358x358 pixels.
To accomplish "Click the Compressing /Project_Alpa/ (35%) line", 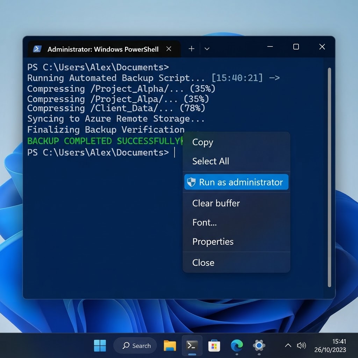I will point(118,99).
